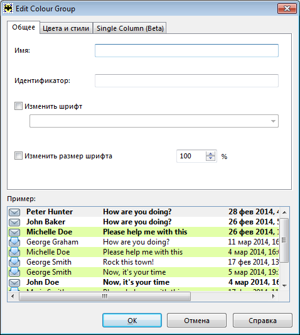Click the envelope icon next to John Baker
The height and width of the screenshot is (335, 300).
14,222
